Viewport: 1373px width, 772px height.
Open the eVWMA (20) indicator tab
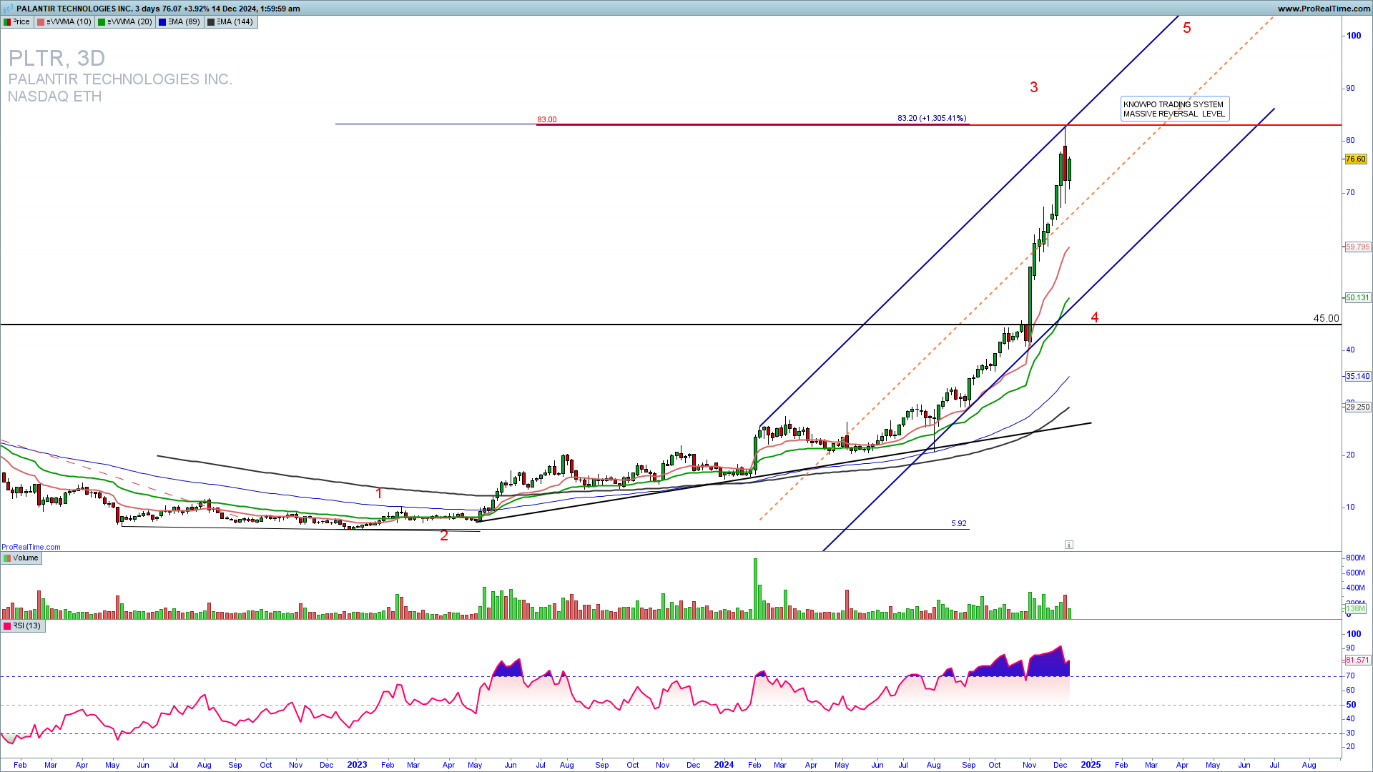(x=125, y=22)
